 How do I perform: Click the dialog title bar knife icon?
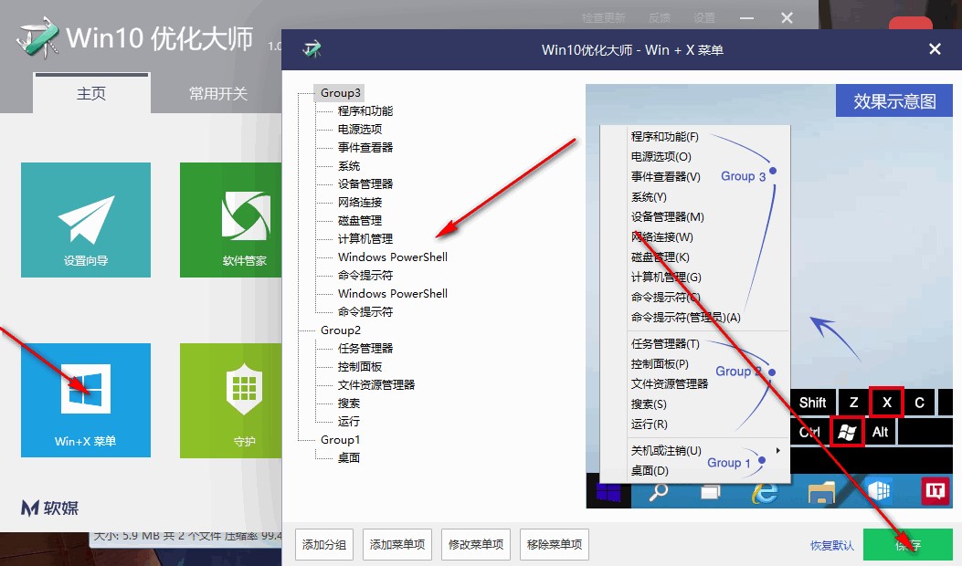click(312, 49)
